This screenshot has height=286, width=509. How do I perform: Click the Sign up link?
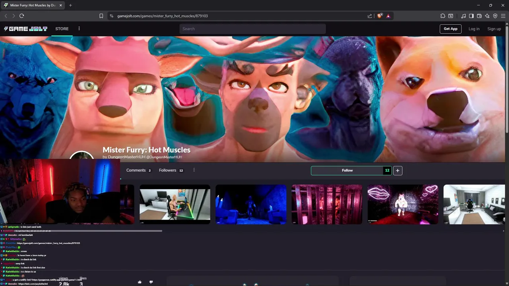(x=494, y=29)
